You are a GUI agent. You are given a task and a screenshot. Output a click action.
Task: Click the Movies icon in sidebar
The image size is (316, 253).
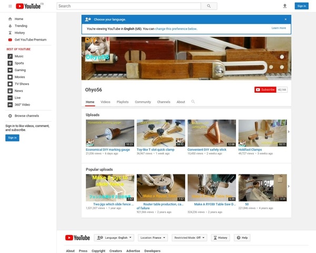click(10, 77)
